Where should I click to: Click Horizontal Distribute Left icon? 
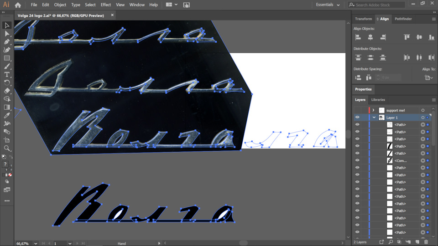(x=407, y=58)
